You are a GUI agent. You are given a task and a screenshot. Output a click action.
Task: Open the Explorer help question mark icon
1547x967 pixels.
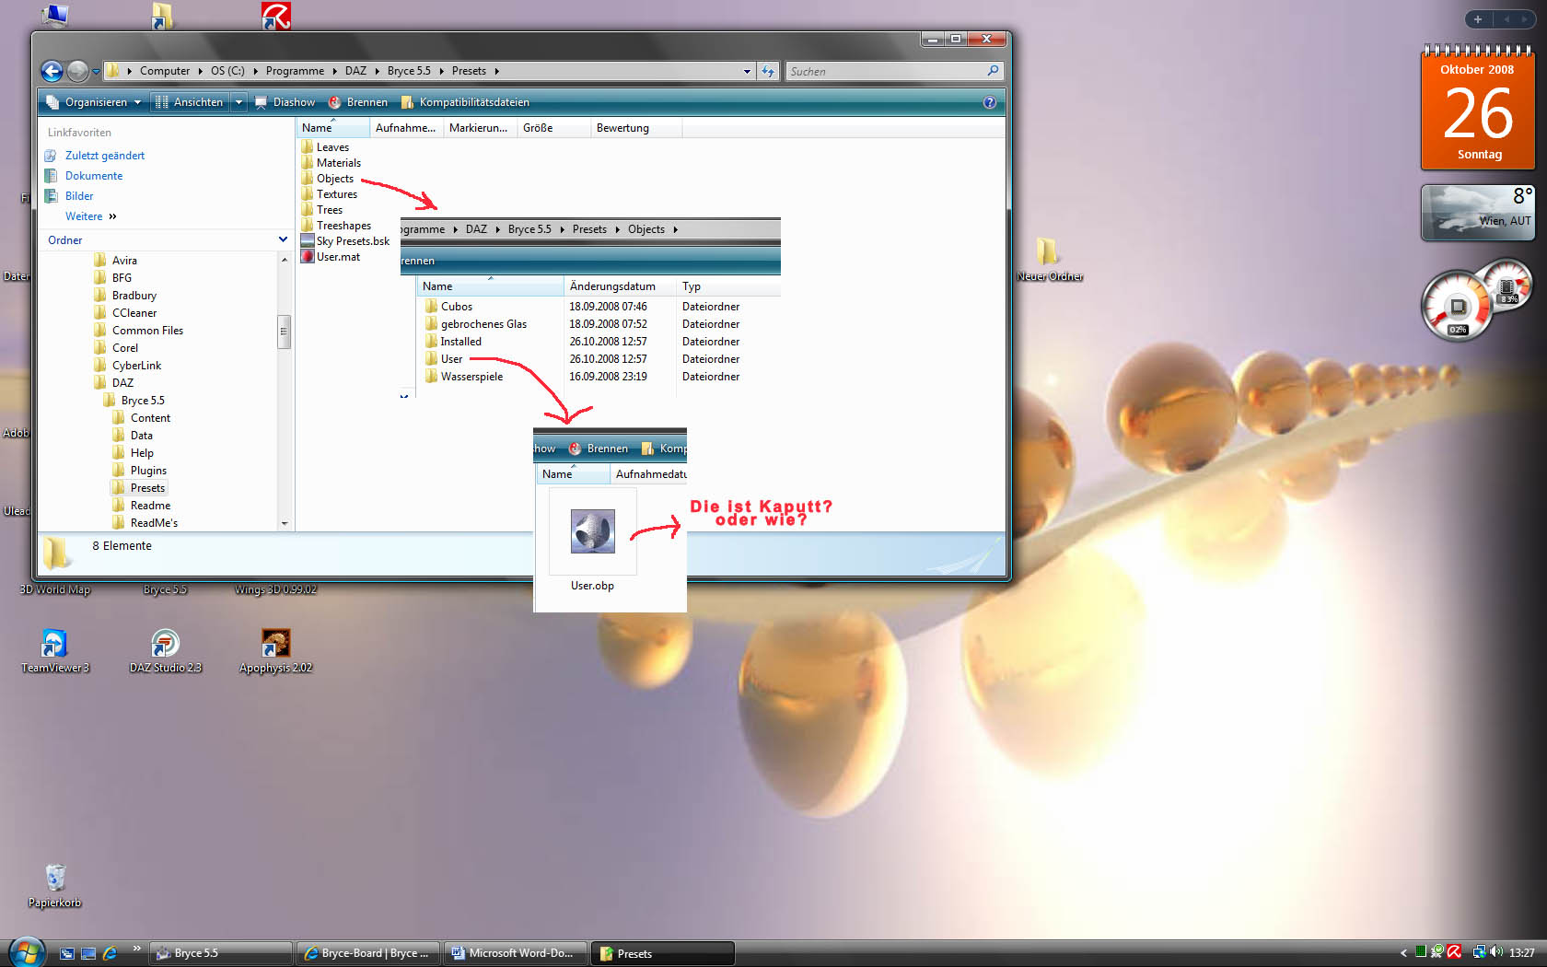pyautogui.click(x=990, y=102)
